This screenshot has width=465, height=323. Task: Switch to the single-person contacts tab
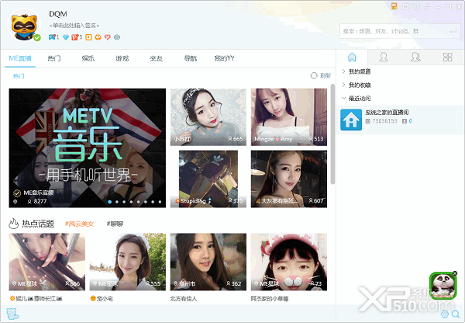(x=384, y=57)
